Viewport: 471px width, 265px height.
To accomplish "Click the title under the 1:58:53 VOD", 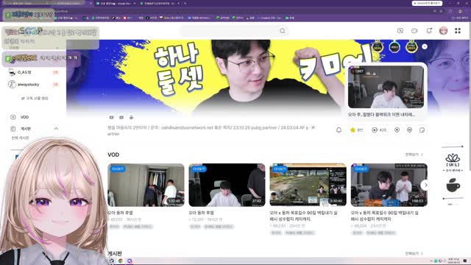I will click(384, 216).
